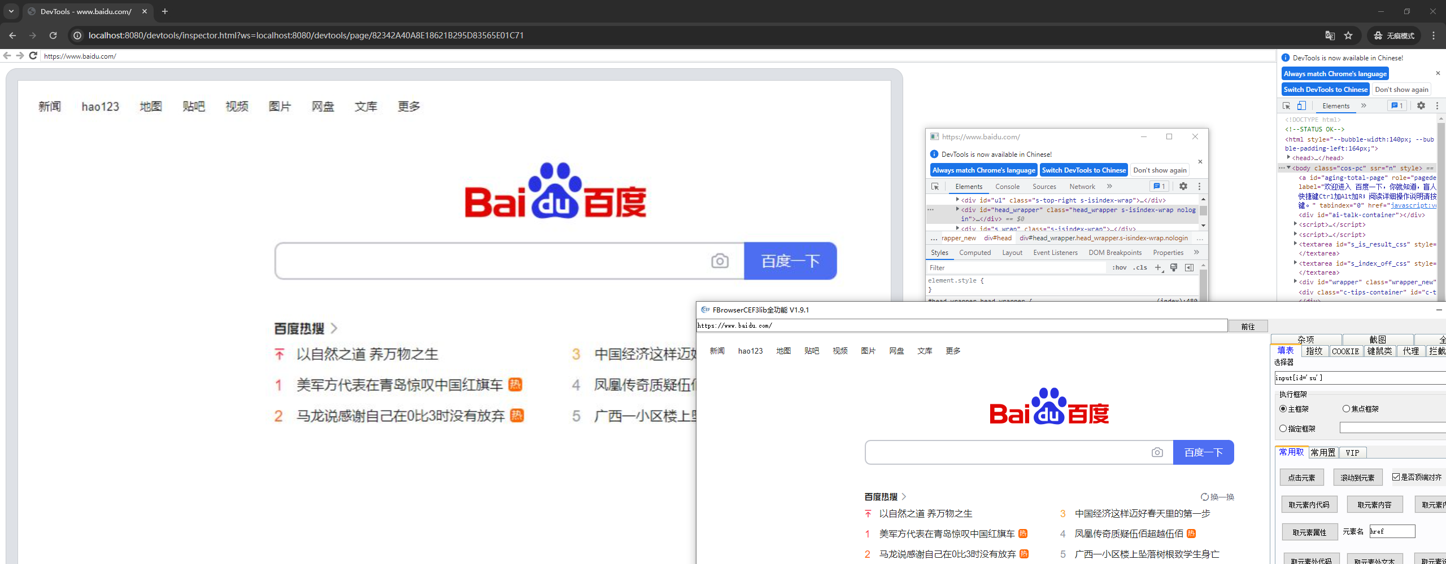Image resolution: width=1446 pixels, height=564 pixels.
Task: Click the 换一换 refresh icon in FBrowser hot list
Action: pyautogui.click(x=1205, y=497)
